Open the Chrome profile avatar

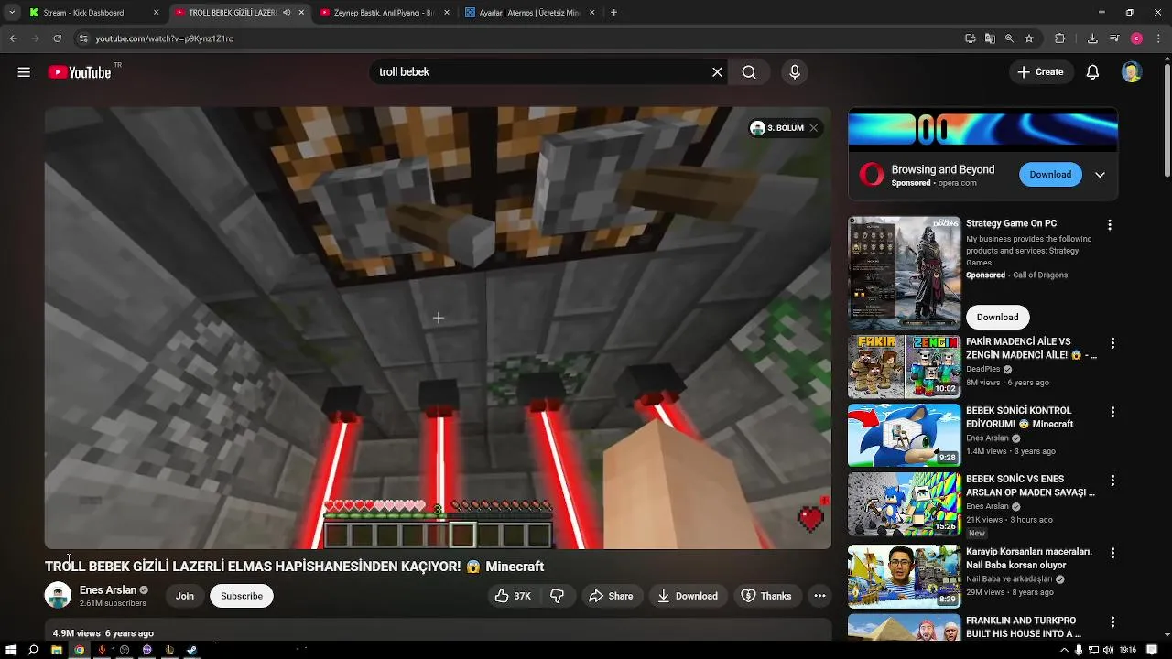coord(1136,38)
